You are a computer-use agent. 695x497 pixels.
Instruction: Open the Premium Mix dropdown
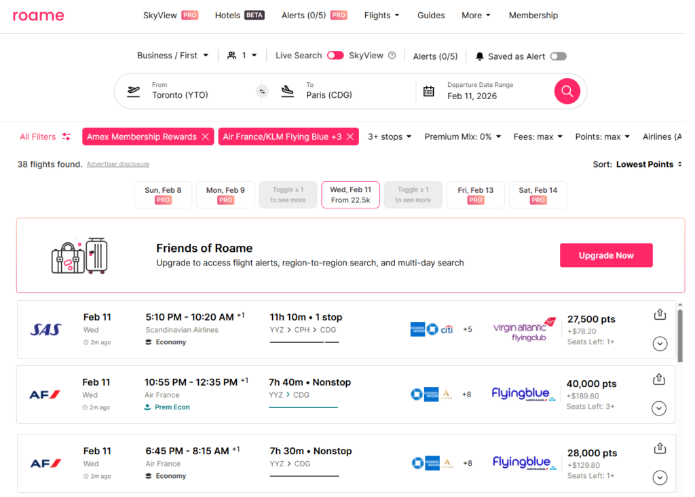pos(462,136)
